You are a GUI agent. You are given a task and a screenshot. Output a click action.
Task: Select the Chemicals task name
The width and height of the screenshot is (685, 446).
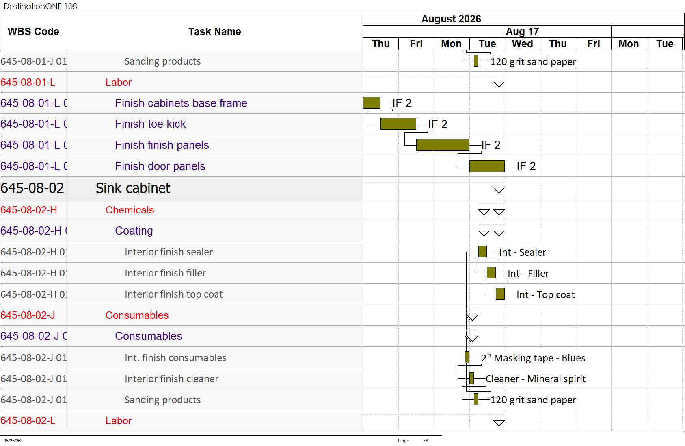point(130,210)
